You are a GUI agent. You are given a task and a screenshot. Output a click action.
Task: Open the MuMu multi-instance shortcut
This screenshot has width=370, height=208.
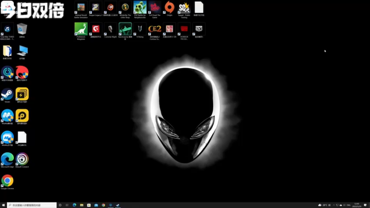point(7,138)
